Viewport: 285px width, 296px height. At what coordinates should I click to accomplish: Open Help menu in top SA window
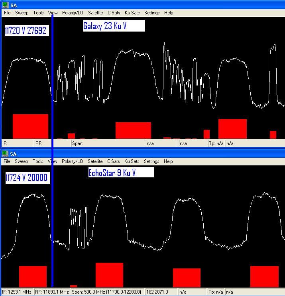tap(169, 13)
